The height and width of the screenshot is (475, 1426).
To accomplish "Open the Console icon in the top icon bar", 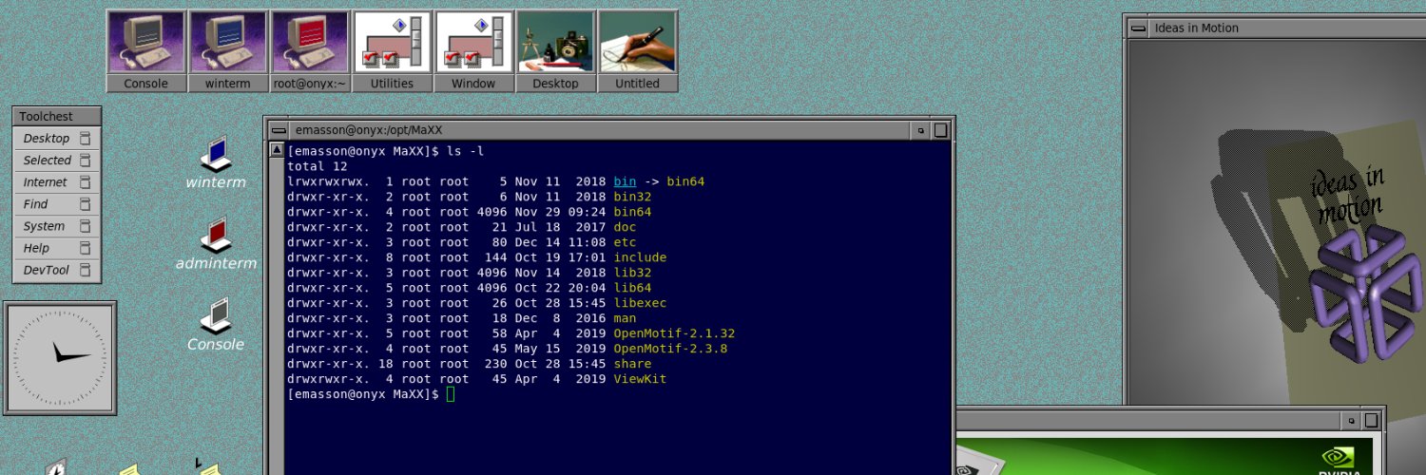I will pyautogui.click(x=145, y=51).
